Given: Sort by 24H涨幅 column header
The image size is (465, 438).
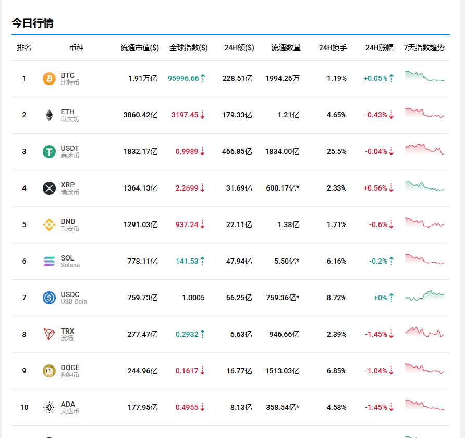Looking at the screenshot, I should 380,48.
